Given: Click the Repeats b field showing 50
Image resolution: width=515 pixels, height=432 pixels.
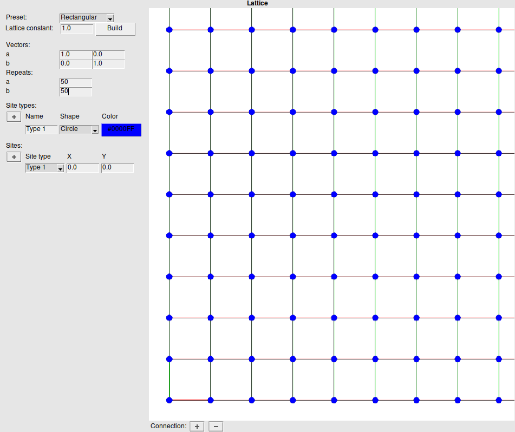Looking at the screenshot, I should [x=75, y=91].
